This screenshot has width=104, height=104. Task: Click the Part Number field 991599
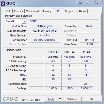(44, 40)
